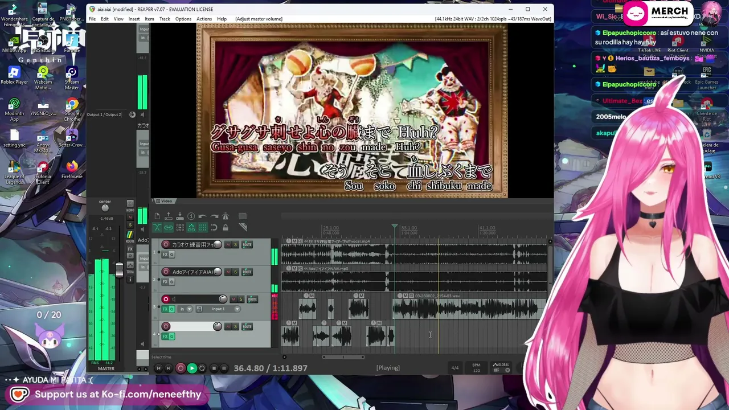Click the transport Record button
This screenshot has width=729, height=410.
click(181, 368)
